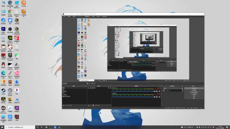The height and width of the screenshot is (129, 230).
Task: Open the fifth menu in OBS menu bar
Action: pos(87,17)
